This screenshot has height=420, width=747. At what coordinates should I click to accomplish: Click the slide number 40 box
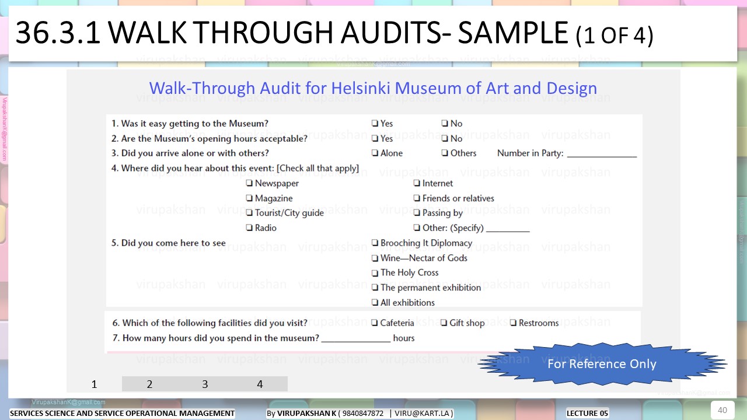pos(722,410)
